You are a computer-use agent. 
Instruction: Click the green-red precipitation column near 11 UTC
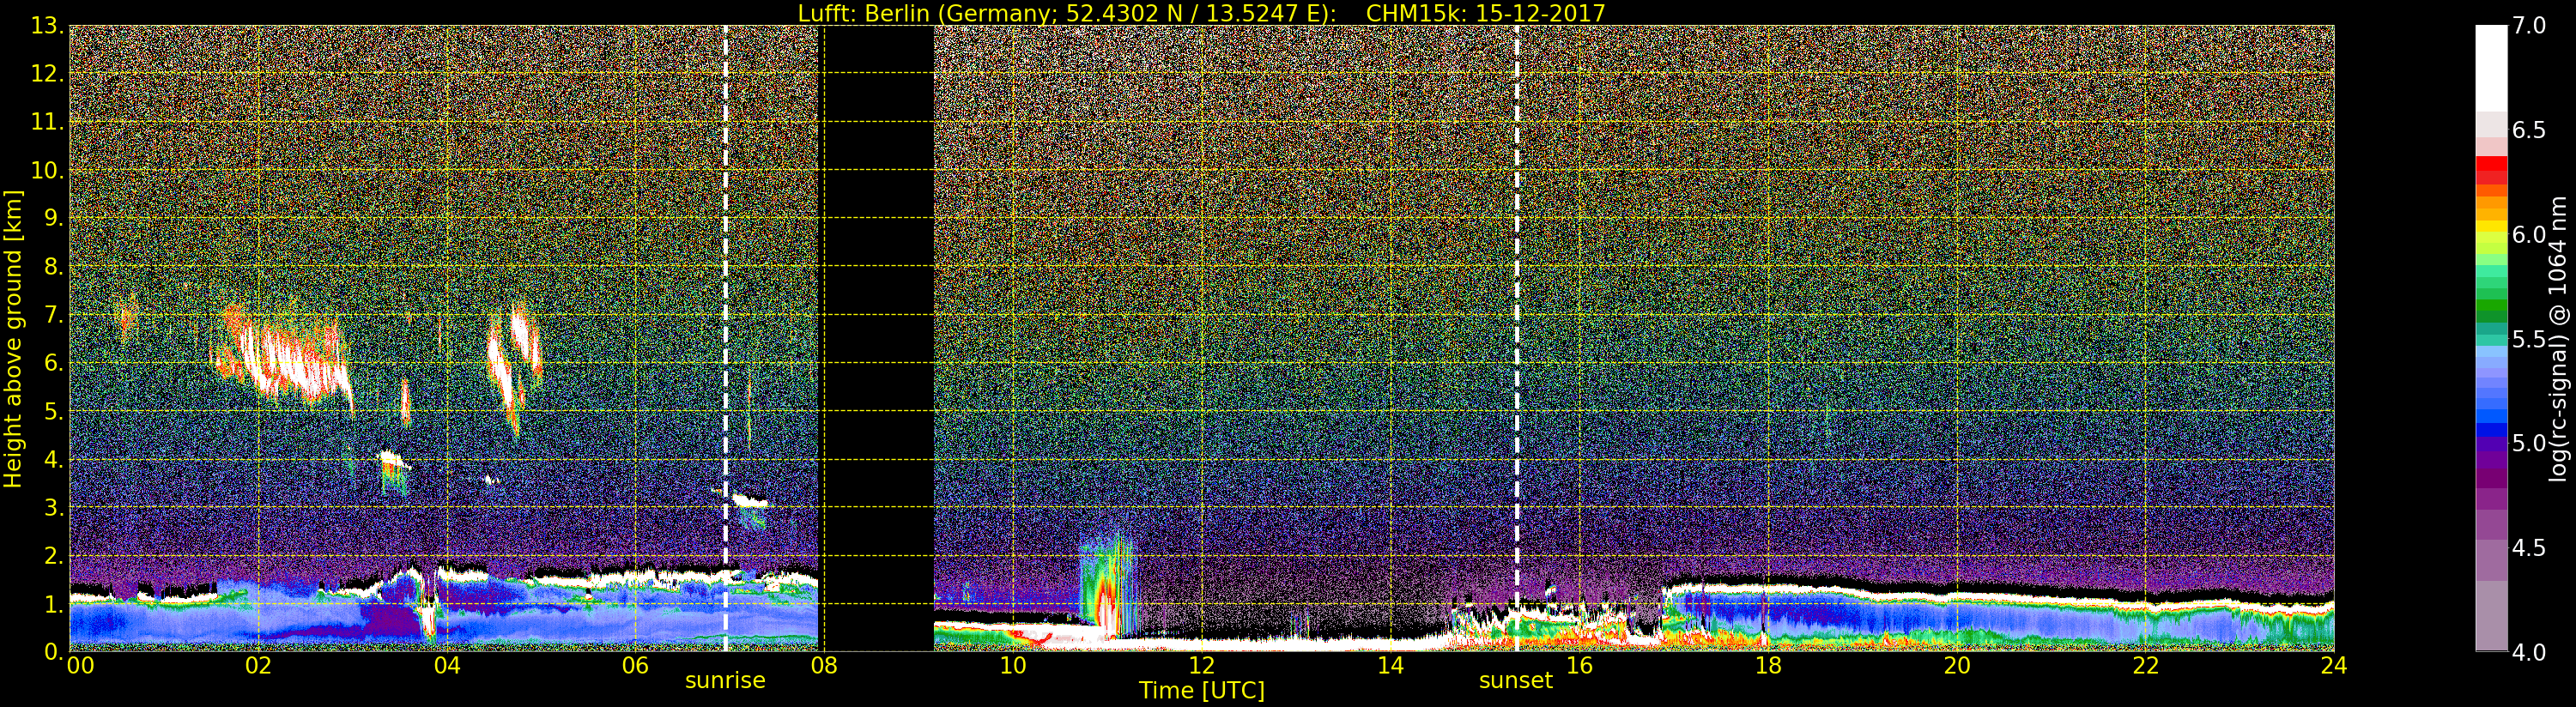(1106, 595)
